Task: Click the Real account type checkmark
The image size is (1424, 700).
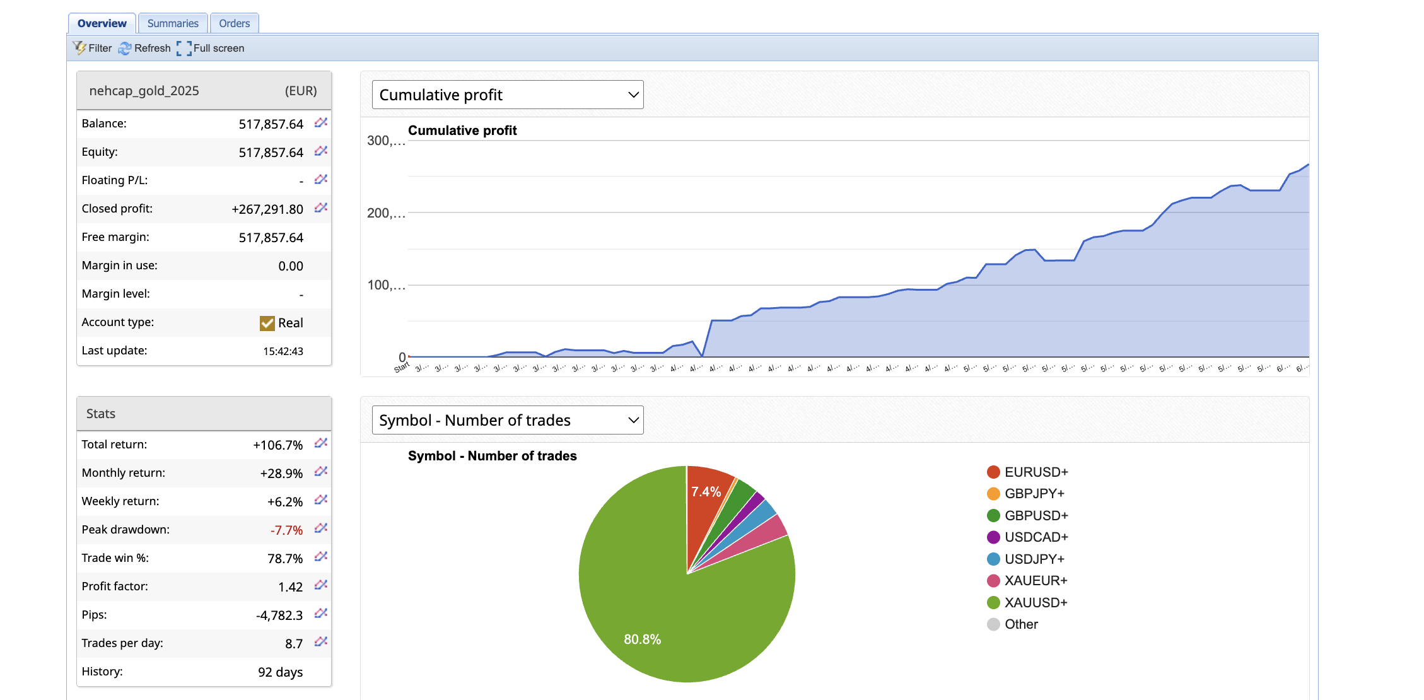Action: click(x=267, y=323)
